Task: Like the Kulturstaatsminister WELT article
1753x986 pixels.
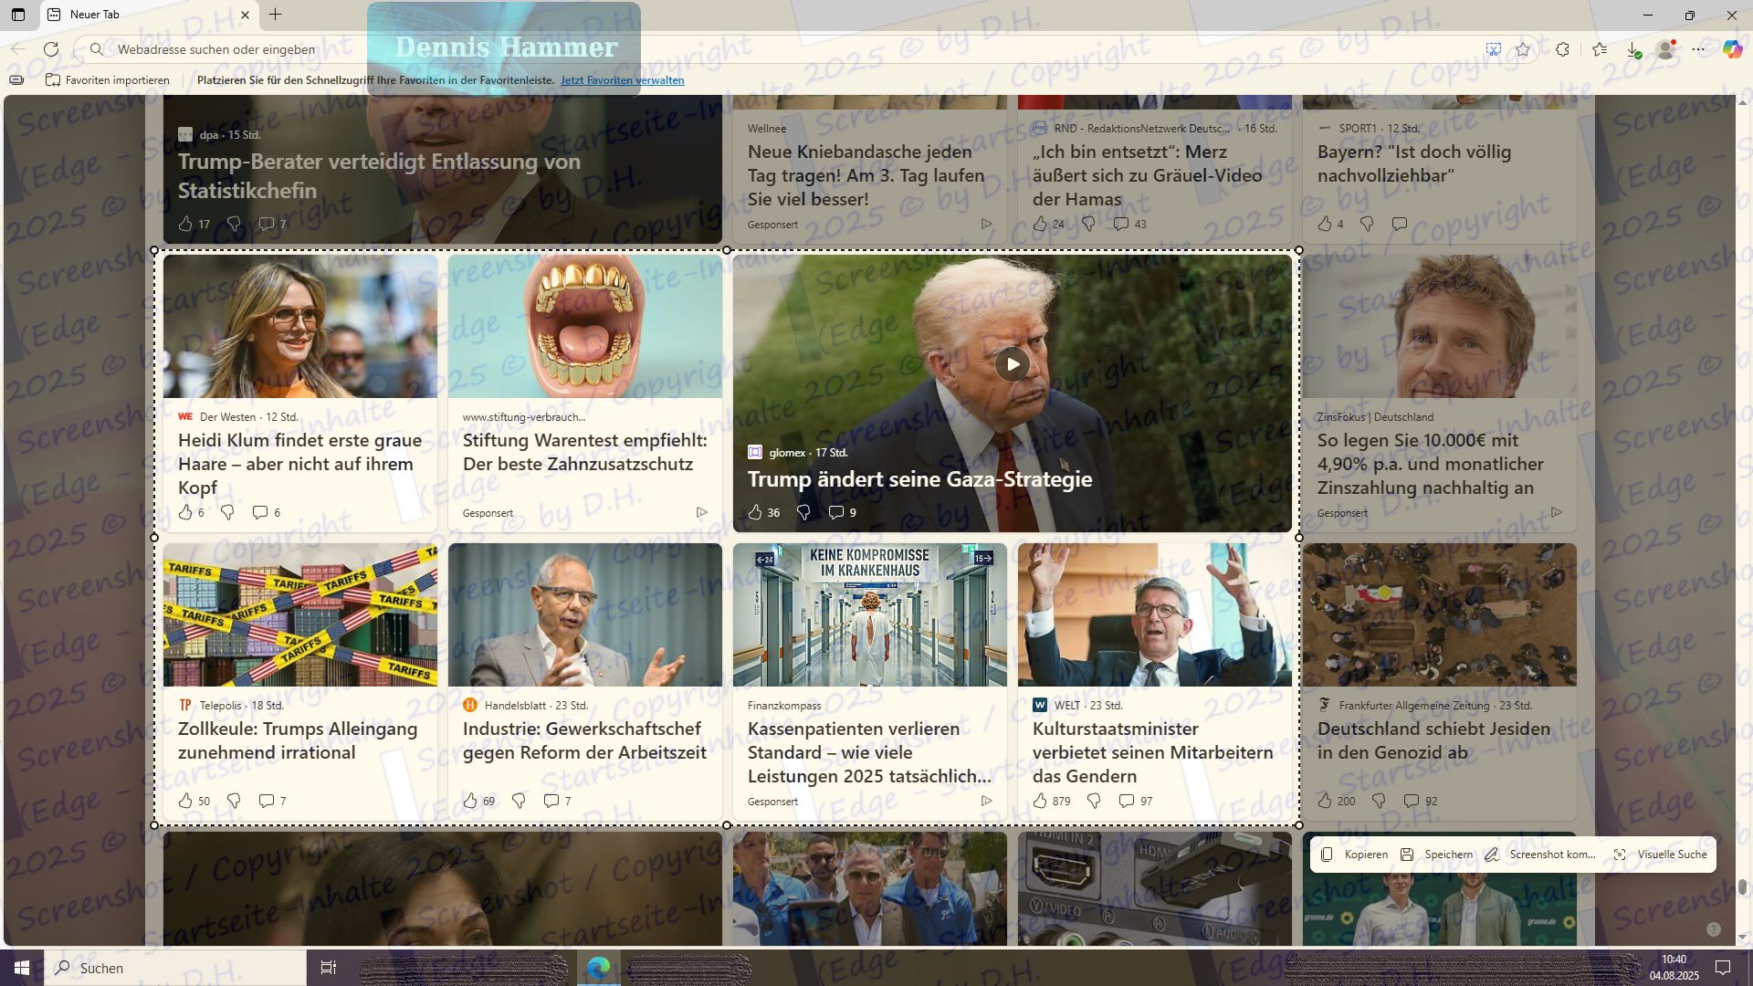Action: point(1040,801)
